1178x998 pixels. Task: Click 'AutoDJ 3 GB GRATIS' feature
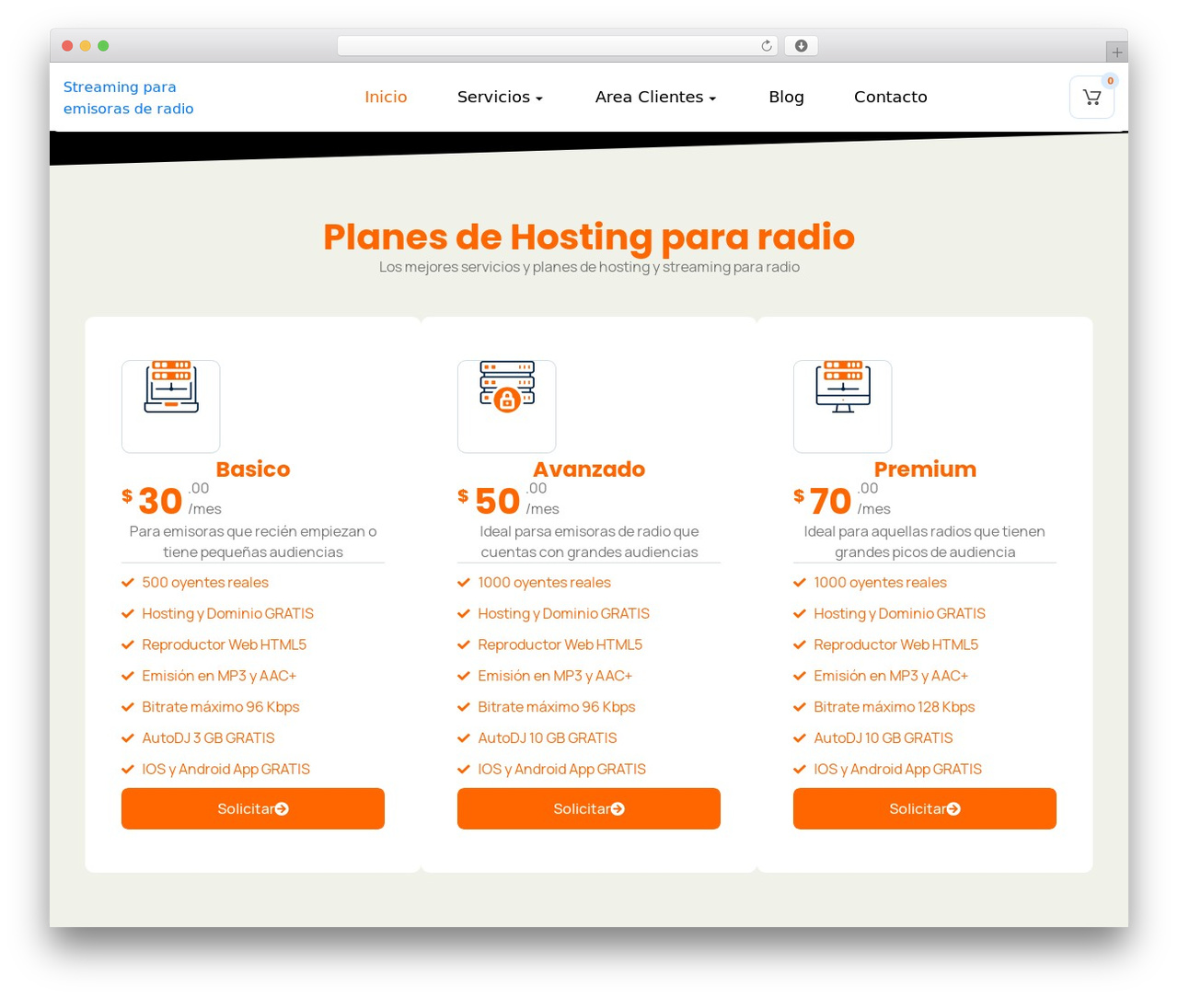click(208, 738)
